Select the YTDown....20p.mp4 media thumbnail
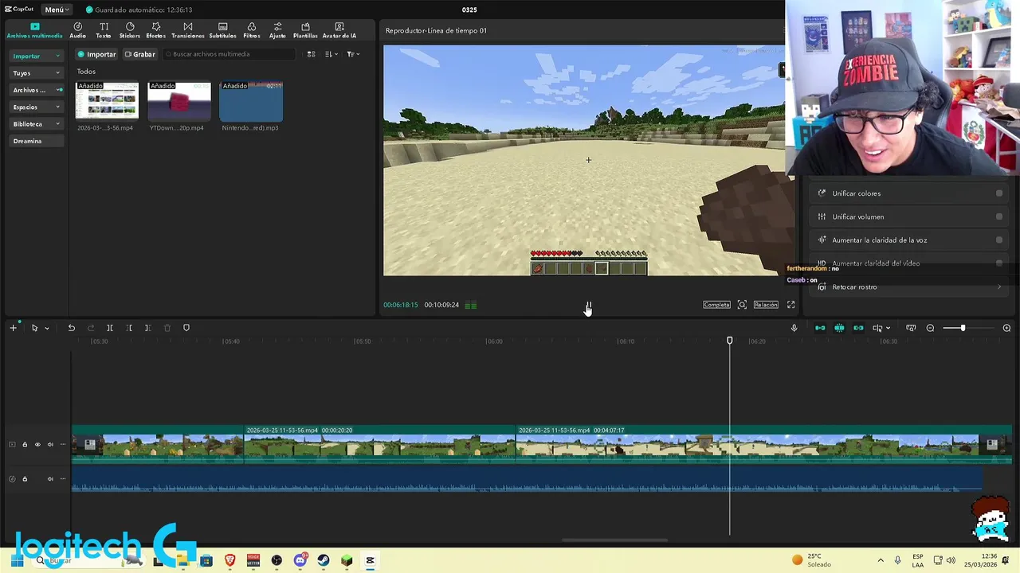 click(x=178, y=101)
